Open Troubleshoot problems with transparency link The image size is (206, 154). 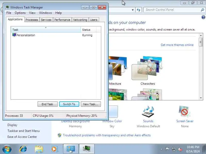(x=107, y=135)
